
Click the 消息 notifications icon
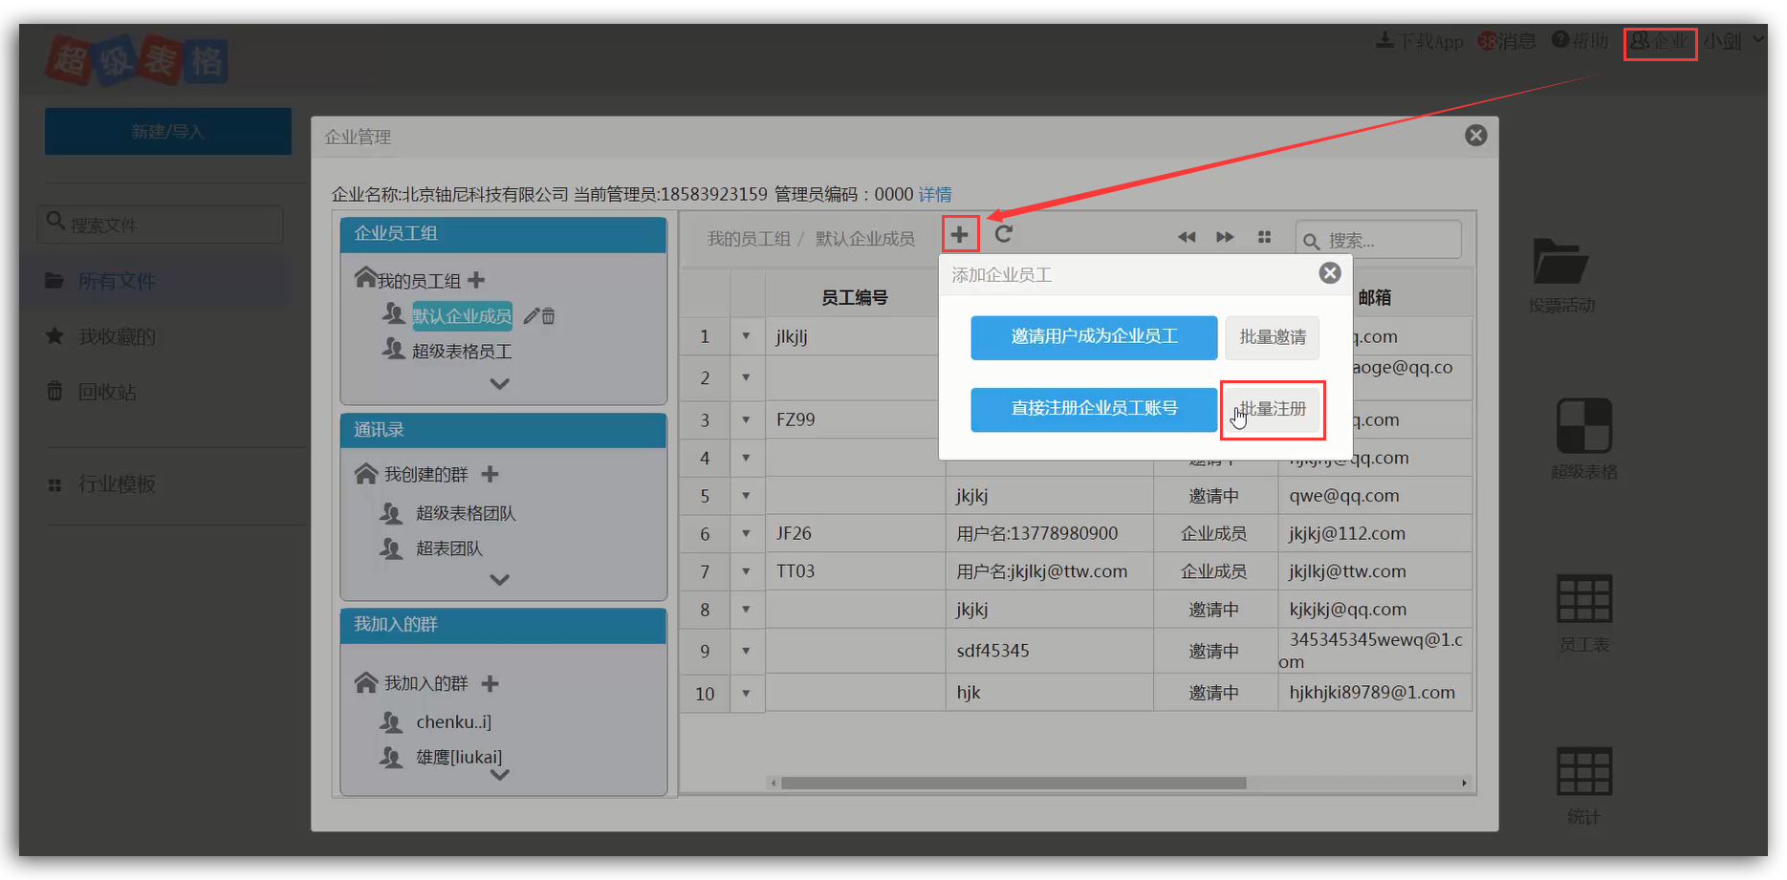pos(1507,41)
